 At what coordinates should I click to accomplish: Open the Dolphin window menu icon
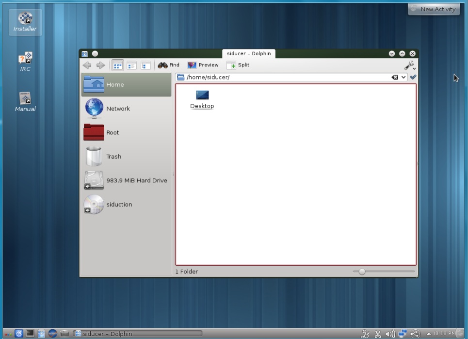coord(85,54)
